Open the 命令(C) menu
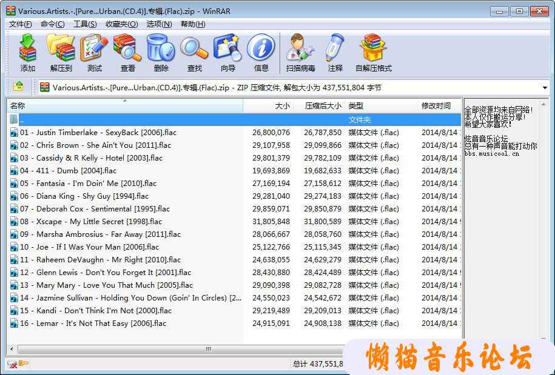 [x=52, y=24]
